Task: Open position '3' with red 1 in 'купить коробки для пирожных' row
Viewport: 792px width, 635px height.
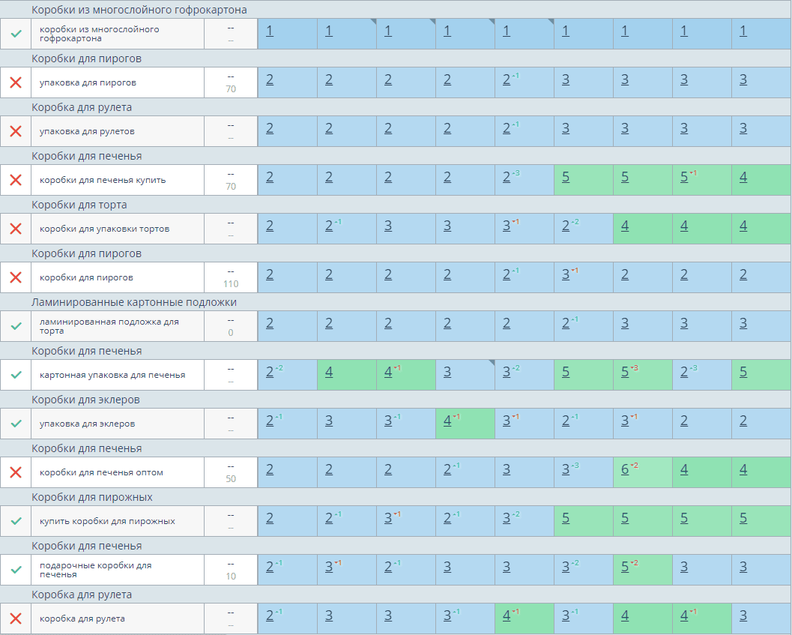Action: [x=388, y=518]
